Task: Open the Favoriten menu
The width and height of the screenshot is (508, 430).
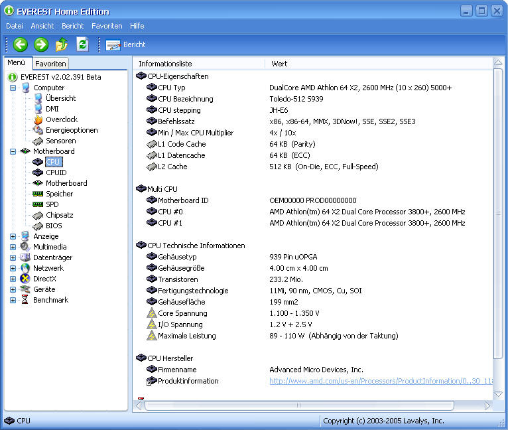Action: click(107, 26)
